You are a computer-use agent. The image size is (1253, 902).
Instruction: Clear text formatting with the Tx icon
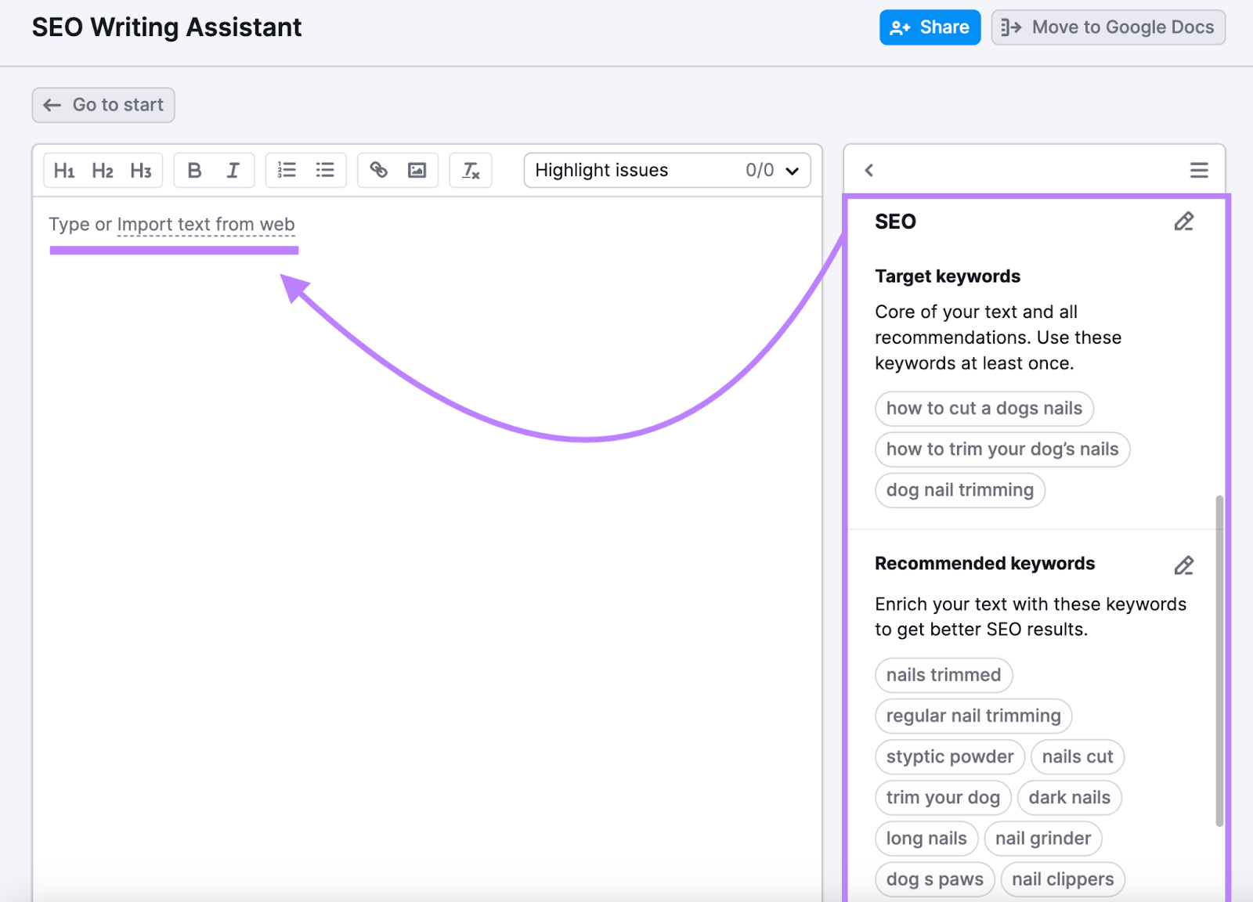click(x=470, y=170)
